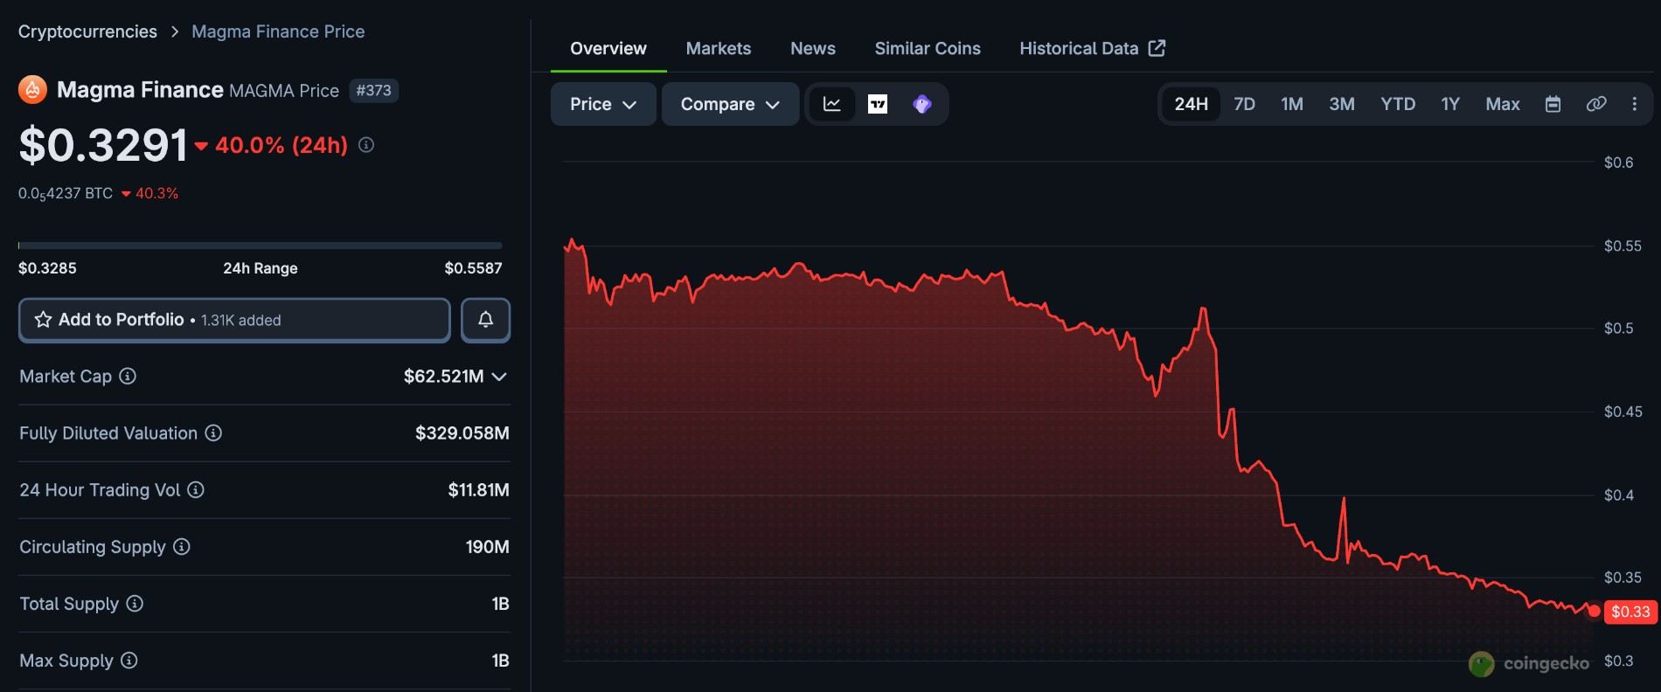Click the 40.0% (24h) change text

pos(281,145)
